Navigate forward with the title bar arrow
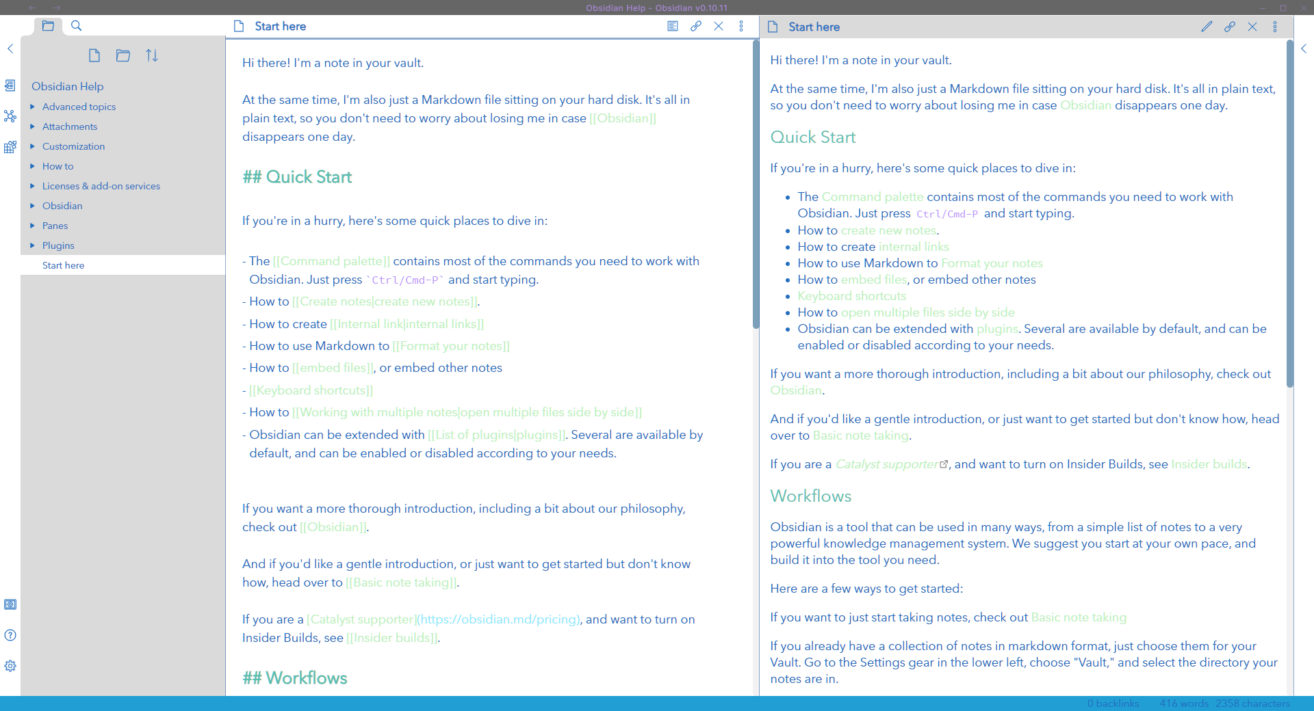The height and width of the screenshot is (711, 1314). pyautogui.click(x=57, y=8)
